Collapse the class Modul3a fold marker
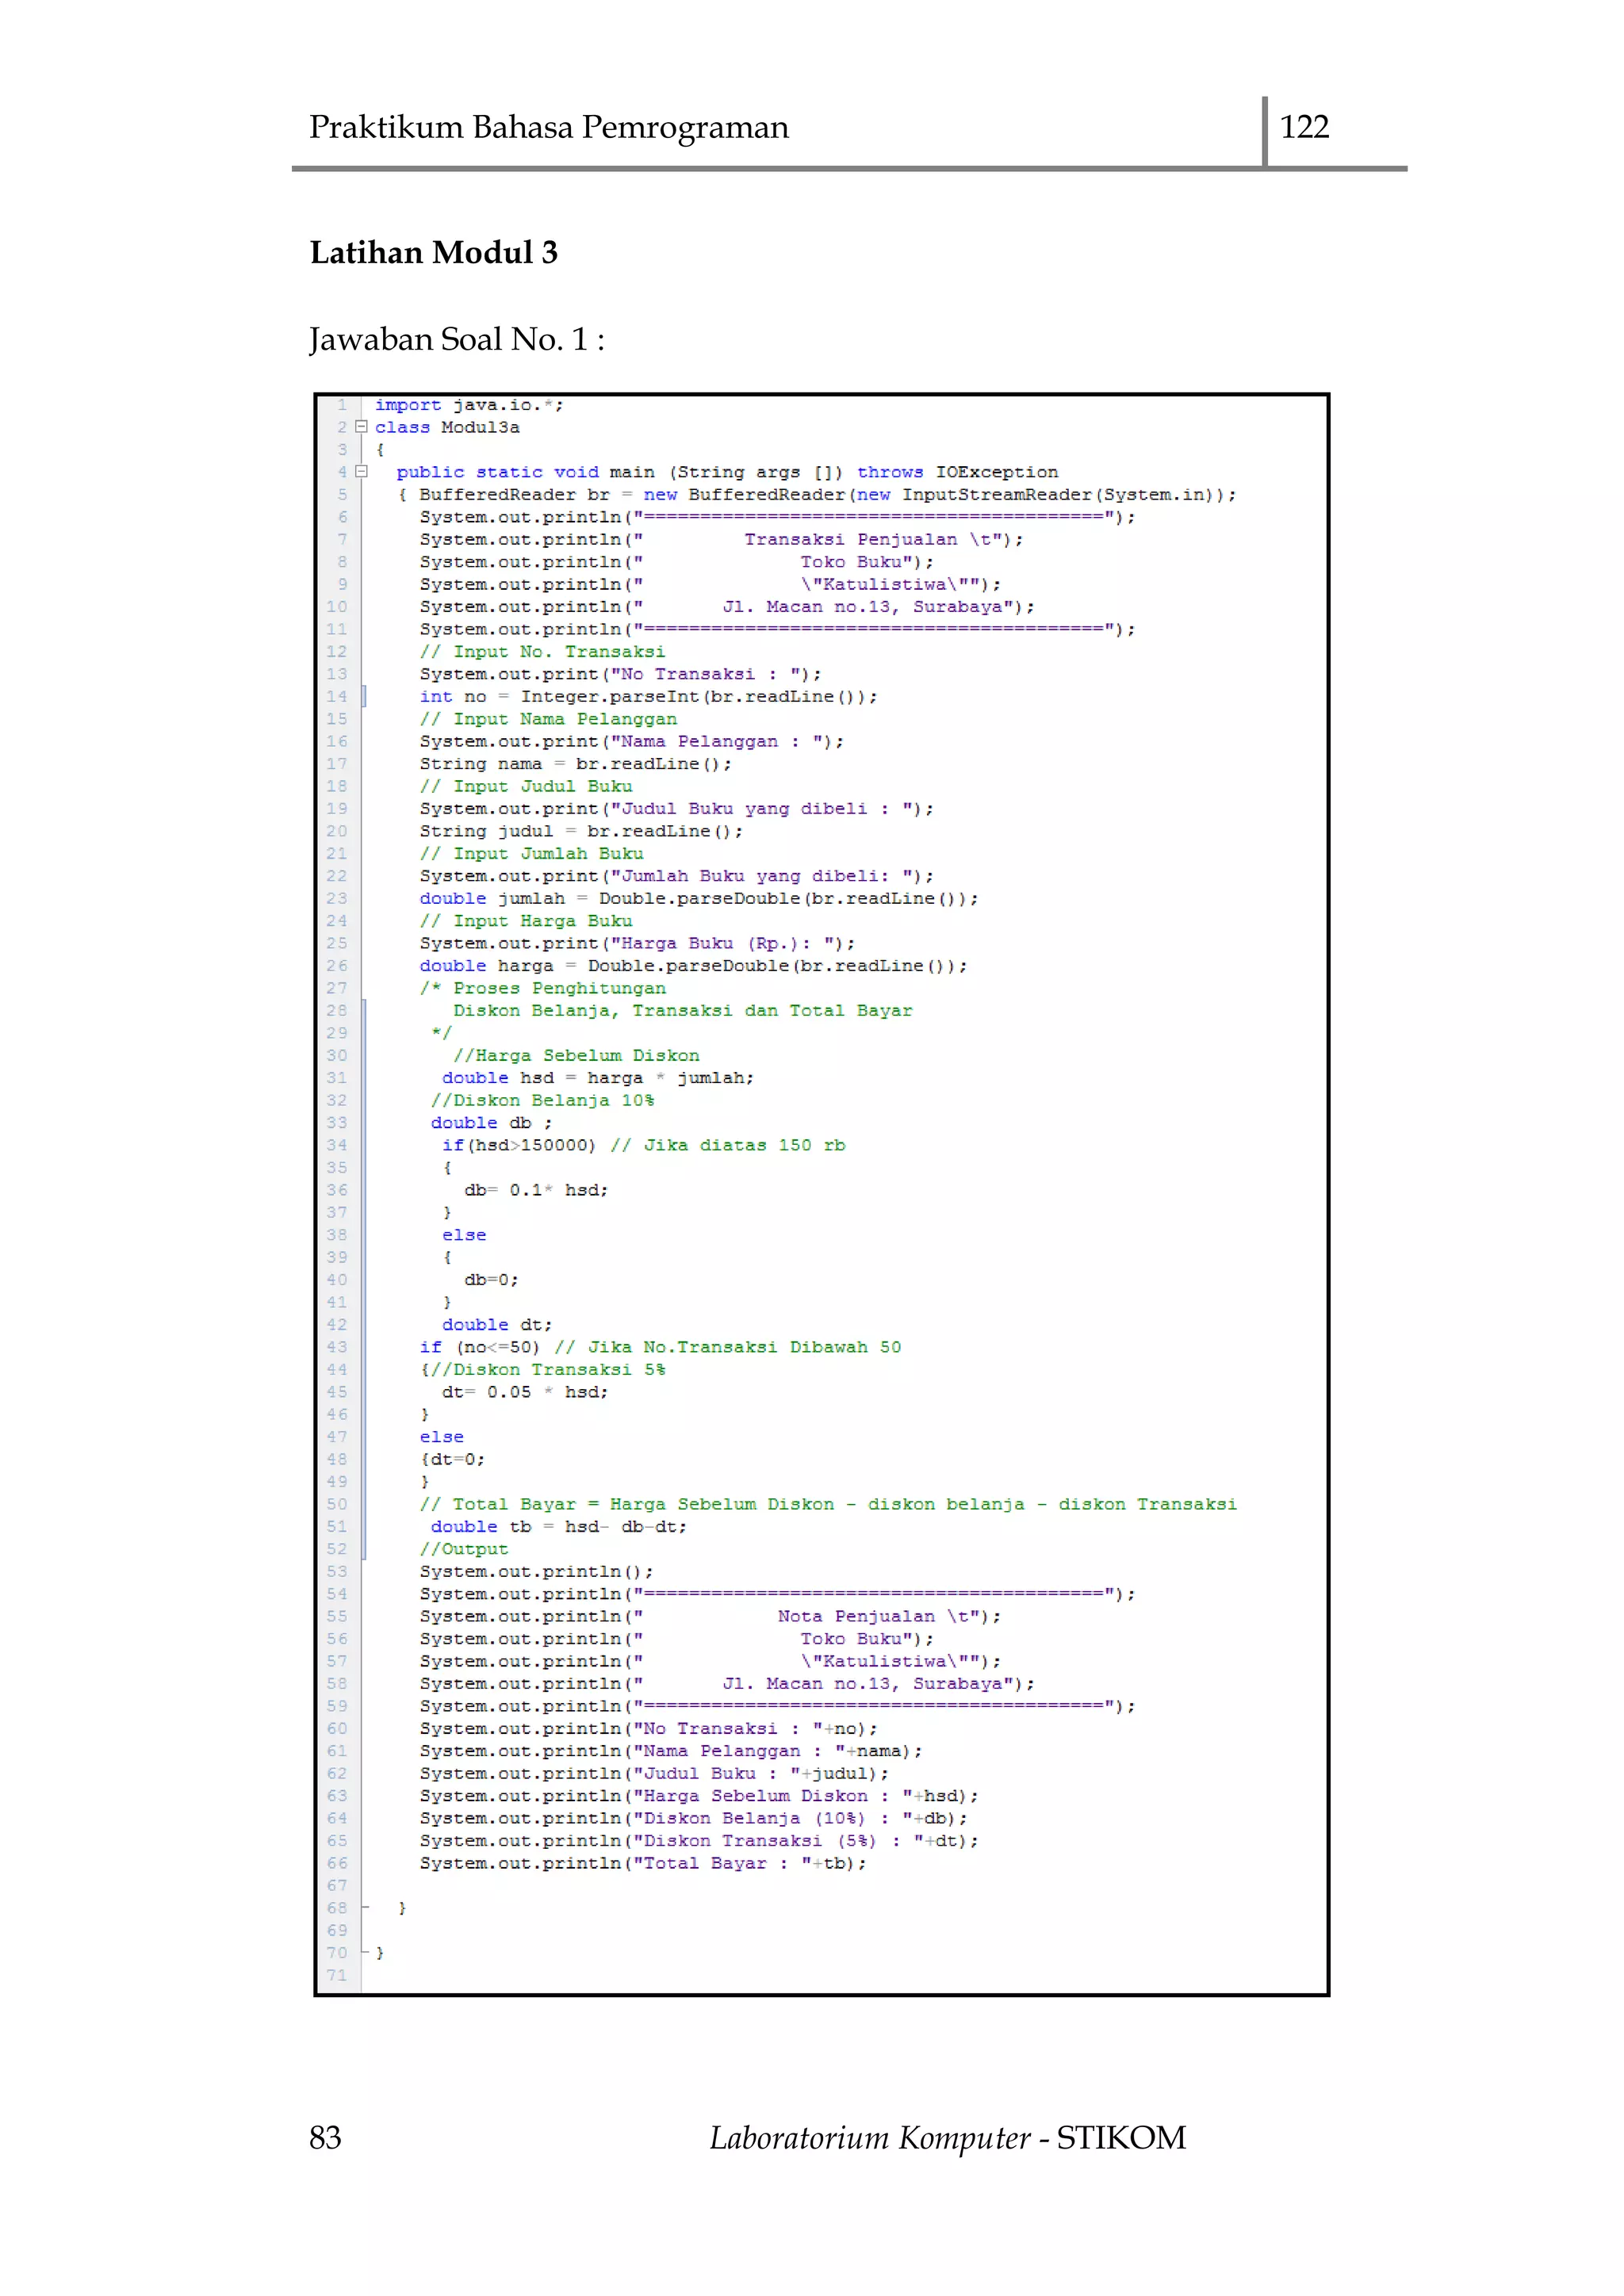The height and width of the screenshot is (2296, 1624). coord(362,427)
